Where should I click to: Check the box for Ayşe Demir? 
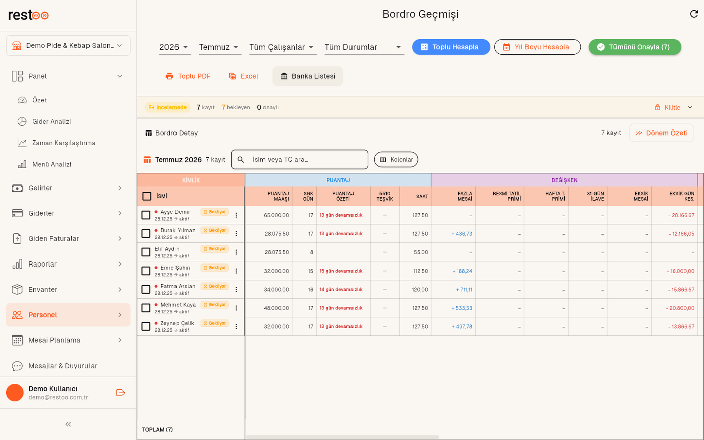tap(146, 215)
